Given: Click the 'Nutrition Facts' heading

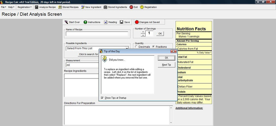Looking at the screenshot, I should [191, 29].
